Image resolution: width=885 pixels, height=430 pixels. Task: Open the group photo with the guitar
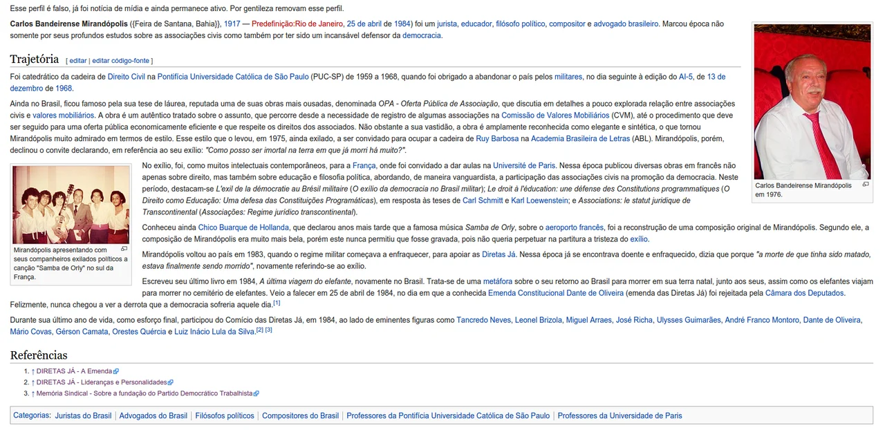pos(71,205)
